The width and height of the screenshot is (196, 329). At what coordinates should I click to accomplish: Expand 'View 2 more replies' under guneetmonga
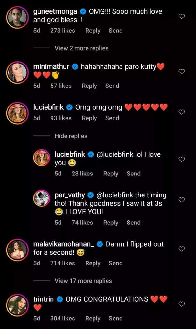click(81, 48)
